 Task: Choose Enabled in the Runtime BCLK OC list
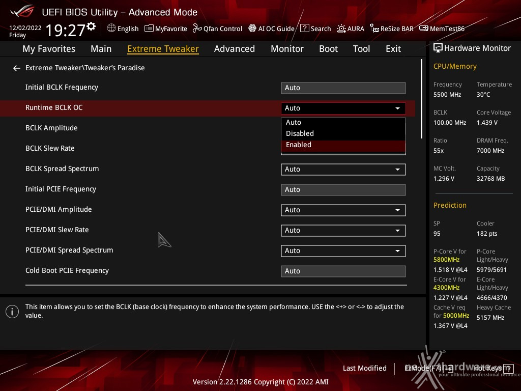pyautogui.click(x=343, y=145)
